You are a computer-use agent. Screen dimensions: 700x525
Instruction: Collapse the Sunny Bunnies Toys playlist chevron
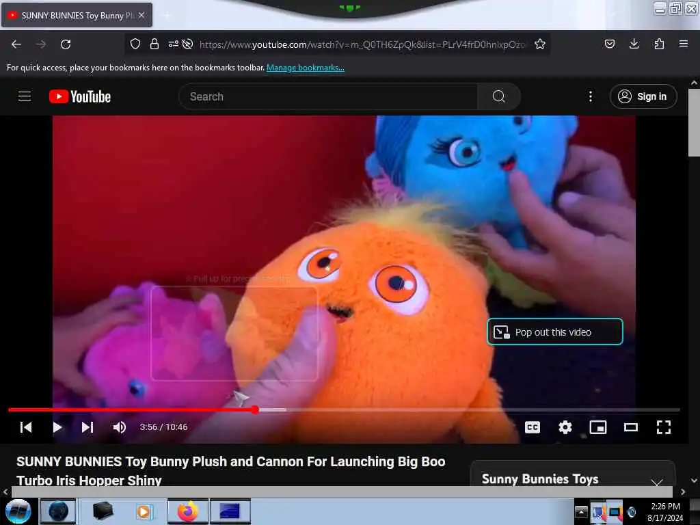657,483
